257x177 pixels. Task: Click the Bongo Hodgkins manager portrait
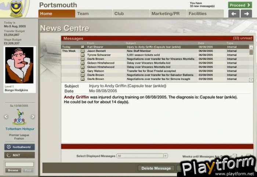click(x=19, y=65)
